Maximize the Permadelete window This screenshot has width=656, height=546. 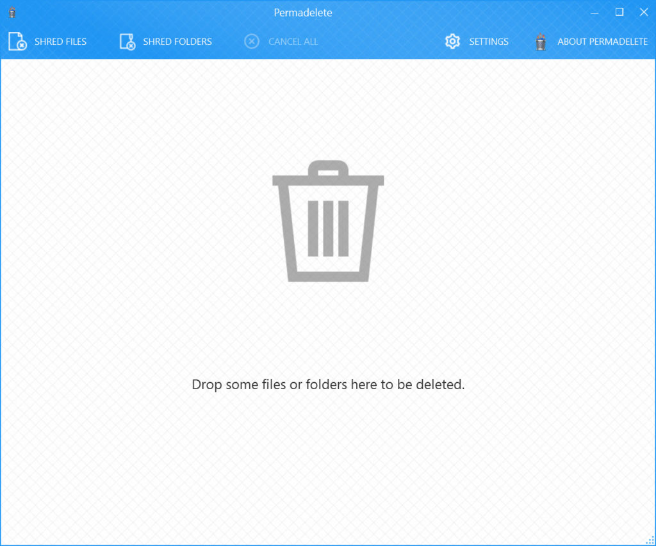click(619, 12)
